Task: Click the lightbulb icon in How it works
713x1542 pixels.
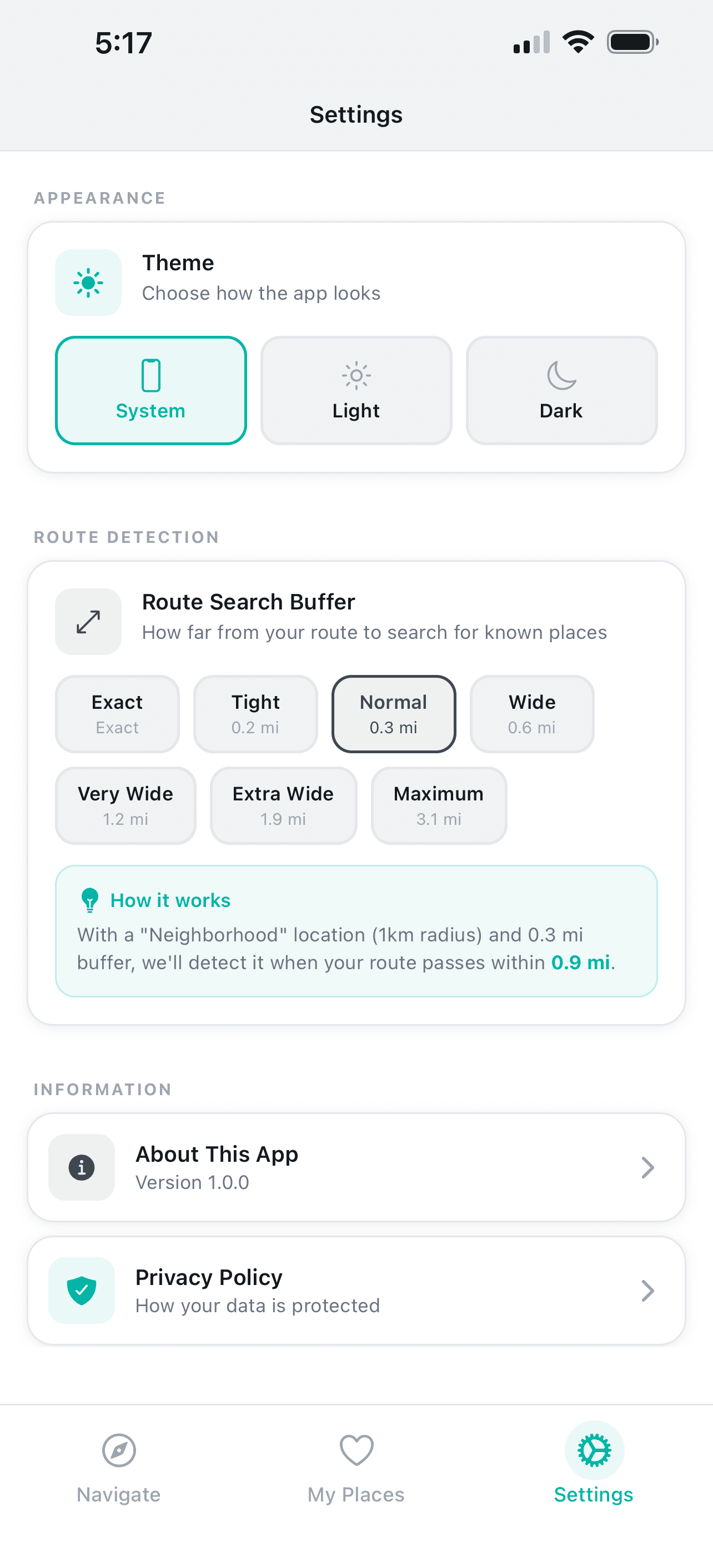Action: [90, 899]
